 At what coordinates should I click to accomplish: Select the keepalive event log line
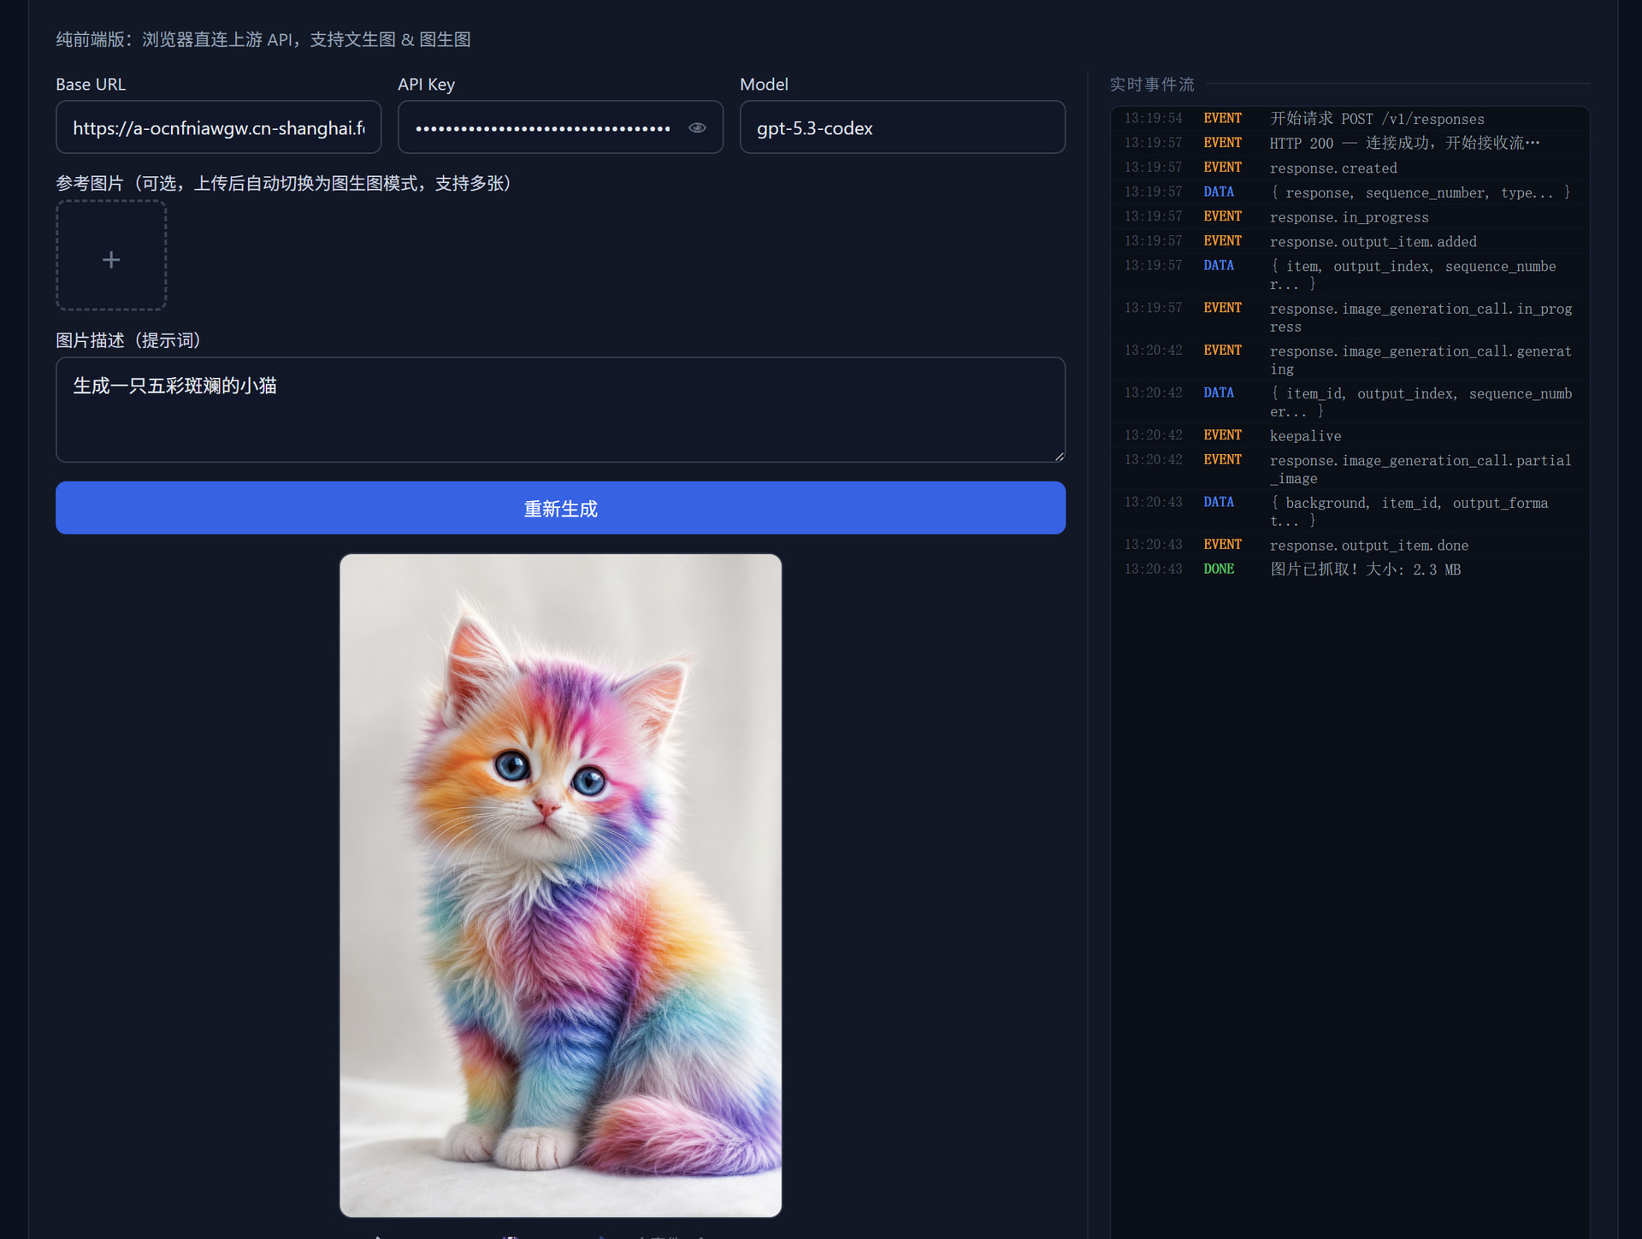click(1350, 435)
